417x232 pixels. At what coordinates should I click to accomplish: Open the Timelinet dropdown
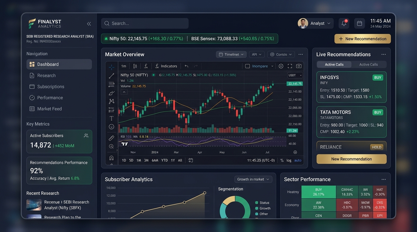pyautogui.click(x=231, y=54)
